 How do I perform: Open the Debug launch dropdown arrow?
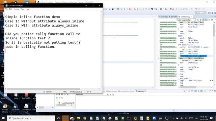(x=158, y=9)
